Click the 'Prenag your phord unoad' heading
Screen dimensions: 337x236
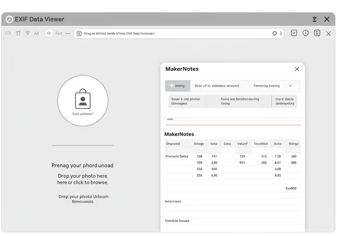[83, 166]
